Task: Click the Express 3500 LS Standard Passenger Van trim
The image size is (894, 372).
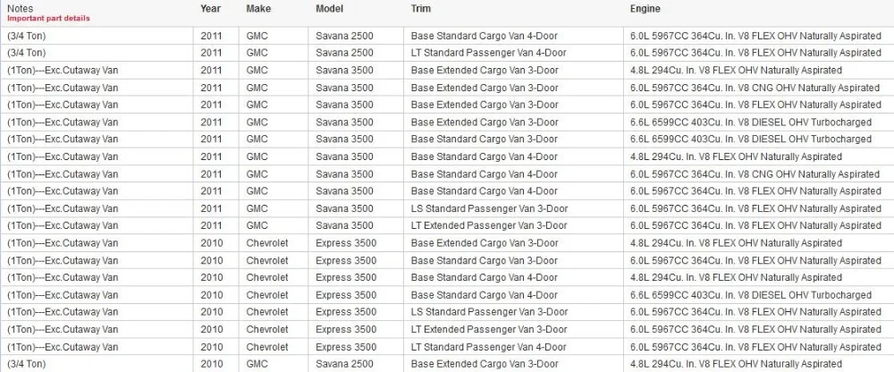Action: tap(489, 312)
